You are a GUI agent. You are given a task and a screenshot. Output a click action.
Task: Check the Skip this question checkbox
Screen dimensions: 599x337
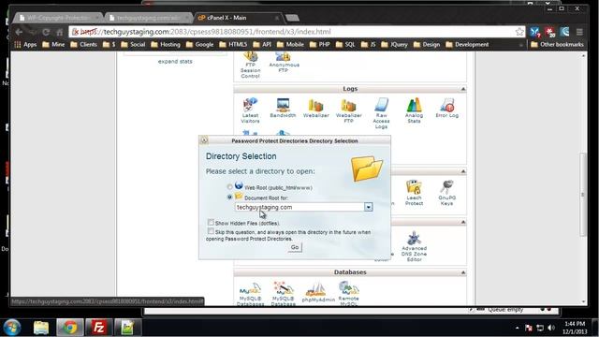tap(211, 231)
